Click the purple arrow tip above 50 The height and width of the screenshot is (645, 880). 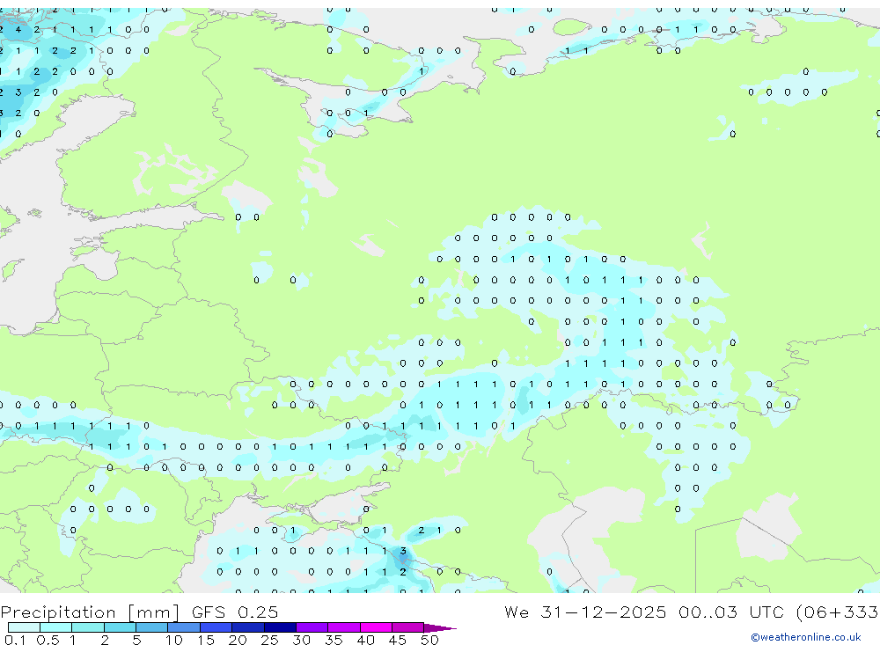click(x=440, y=627)
